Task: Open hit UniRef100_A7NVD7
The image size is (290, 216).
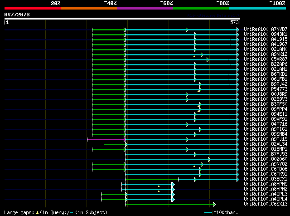Action: pyautogui.click(x=266, y=29)
